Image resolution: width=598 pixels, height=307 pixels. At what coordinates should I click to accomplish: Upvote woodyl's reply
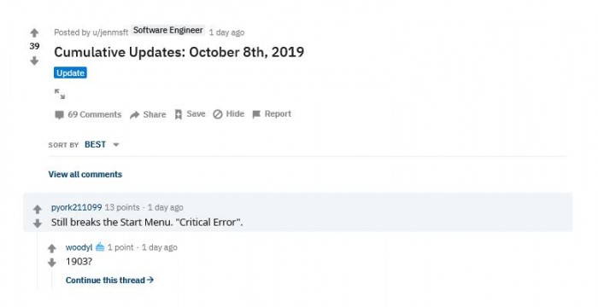tap(52, 249)
